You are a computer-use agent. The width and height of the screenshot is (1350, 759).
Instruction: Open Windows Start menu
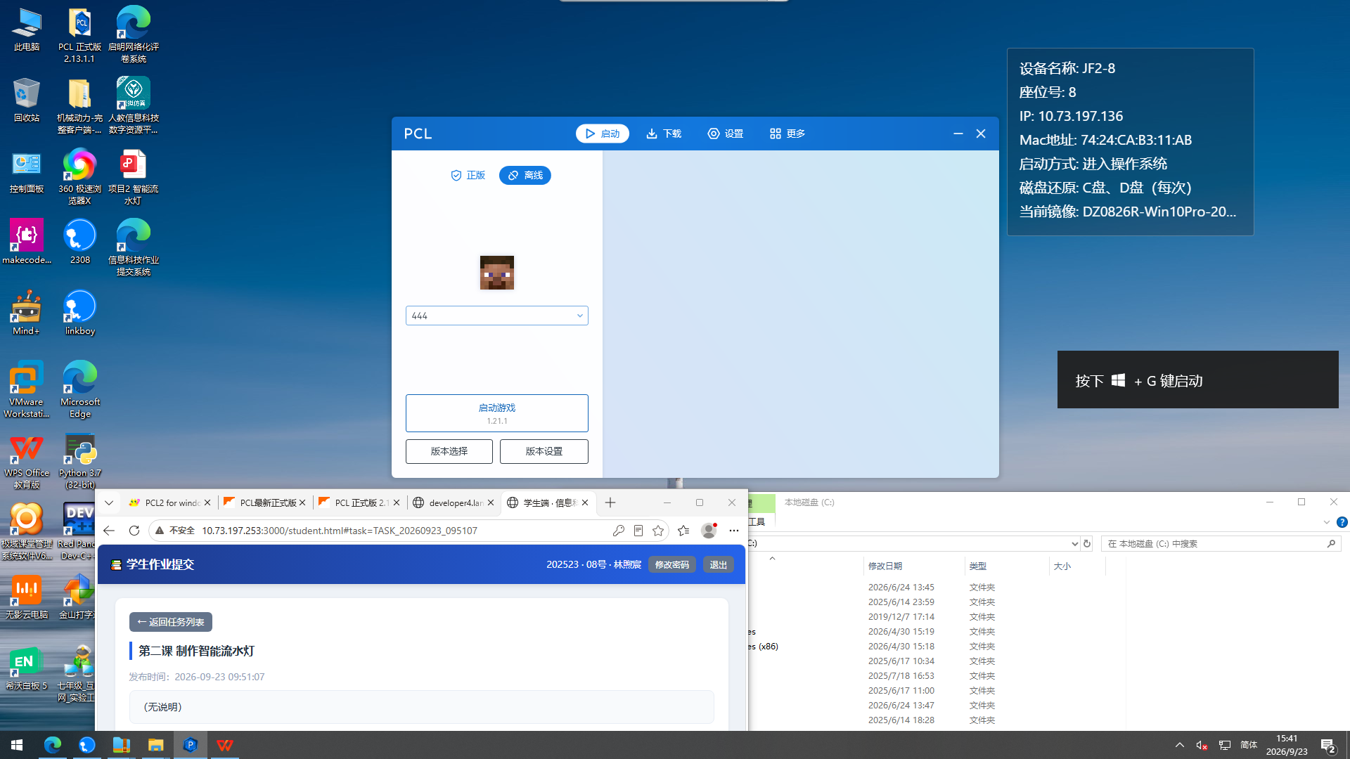(17, 745)
